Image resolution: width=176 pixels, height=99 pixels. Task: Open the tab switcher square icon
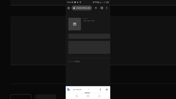tap(102, 8)
